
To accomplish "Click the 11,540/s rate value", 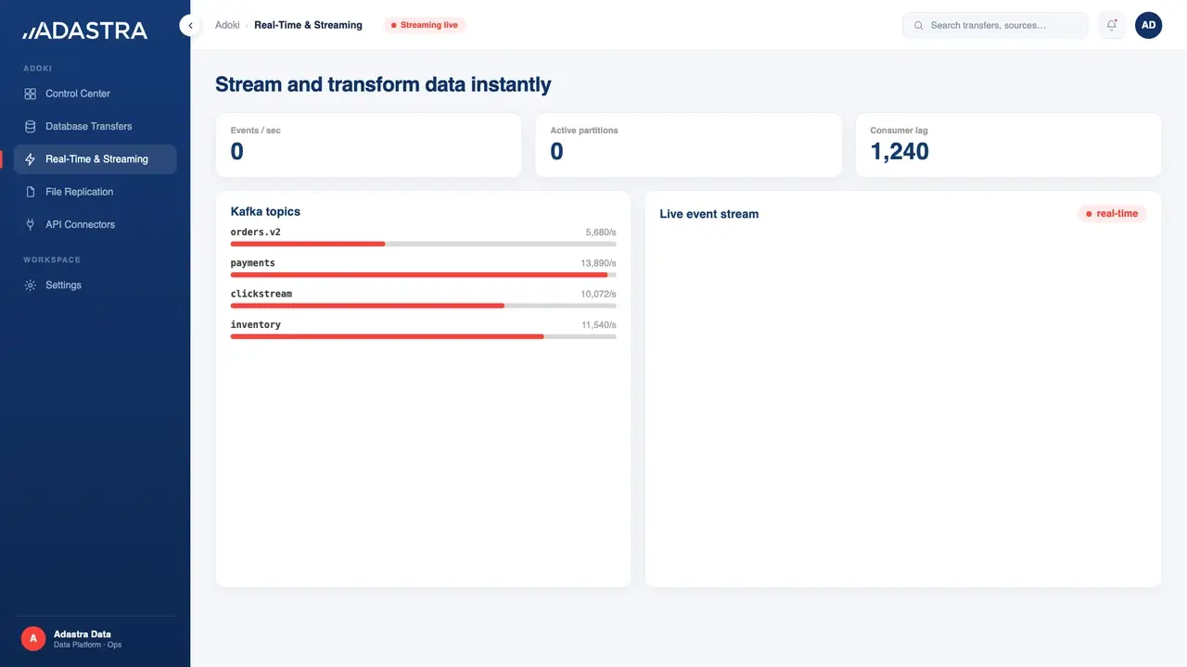I will [599, 325].
